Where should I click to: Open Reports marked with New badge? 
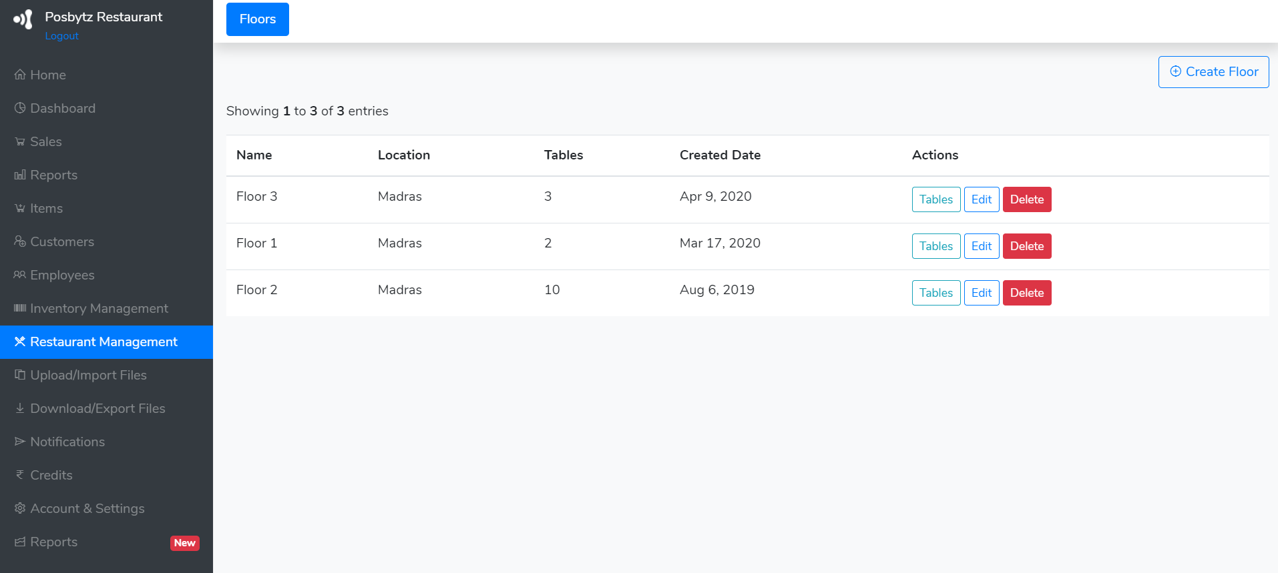pyautogui.click(x=54, y=542)
